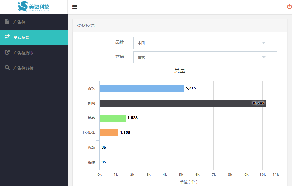This screenshot has height=186, width=292.
Task: Click the arrow of the 产品 dropdown
Action: [263, 57]
